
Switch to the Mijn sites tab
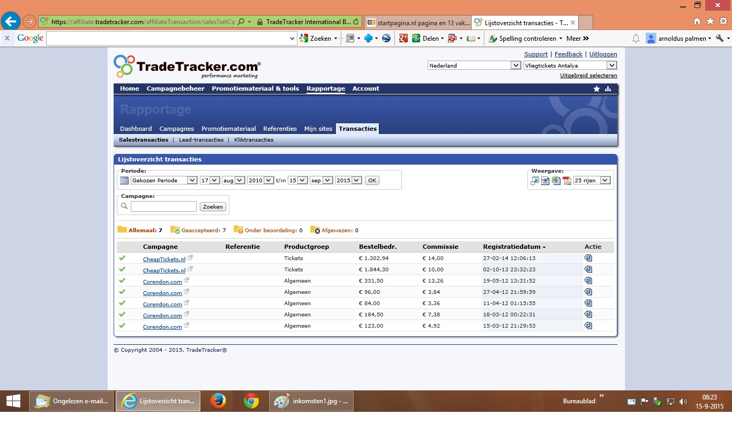click(318, 129)
